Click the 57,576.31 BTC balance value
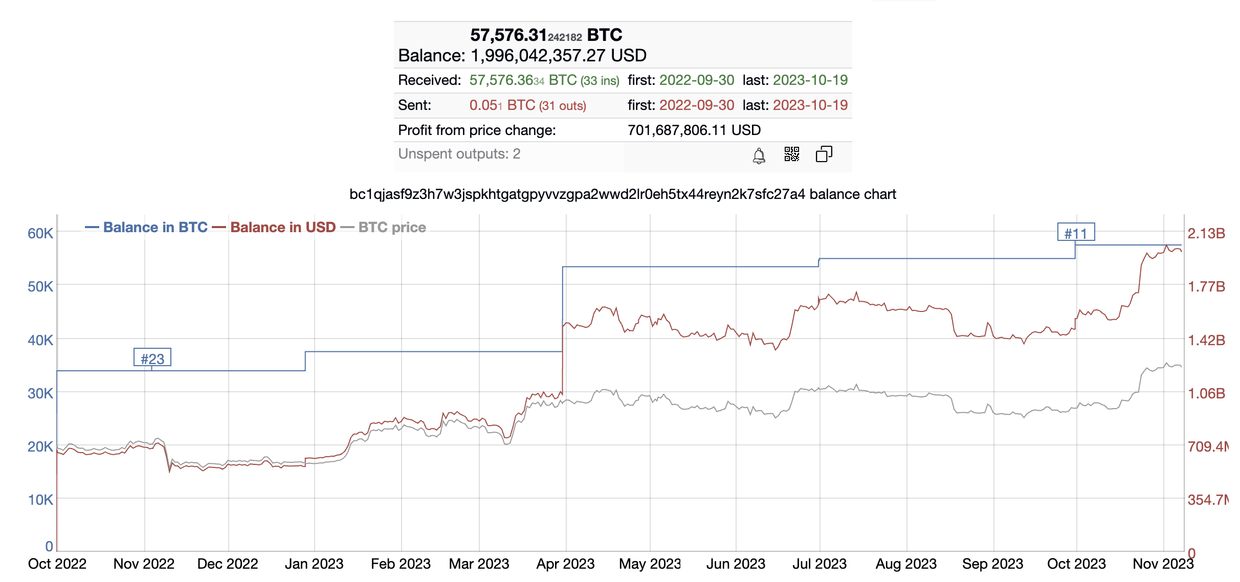Viewport: 1240px width, 582px height. [x=546, y=35]
